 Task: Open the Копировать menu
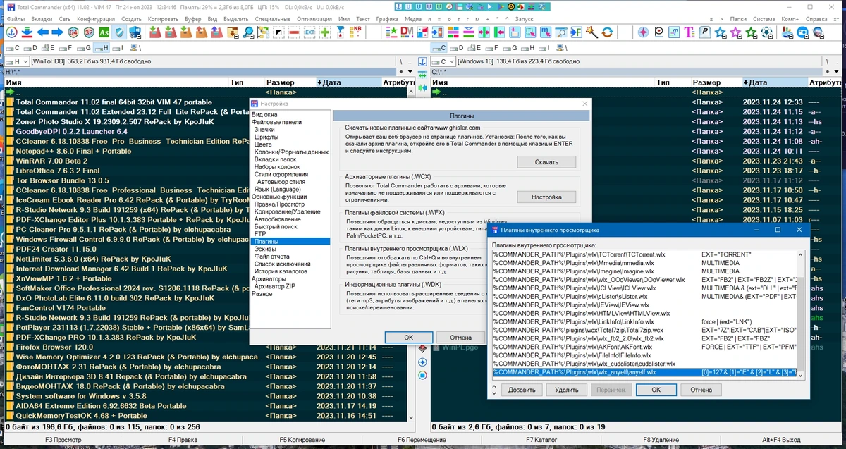click(164, 18)
